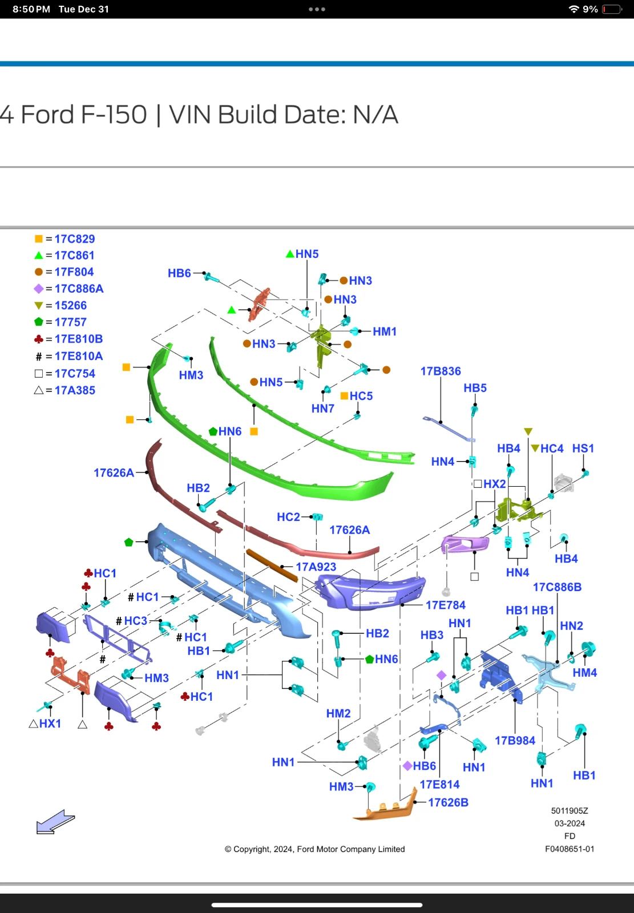Click the brown bar part image beside 17A923
This screenshot has width=634, height=913.
click(272, 565)
